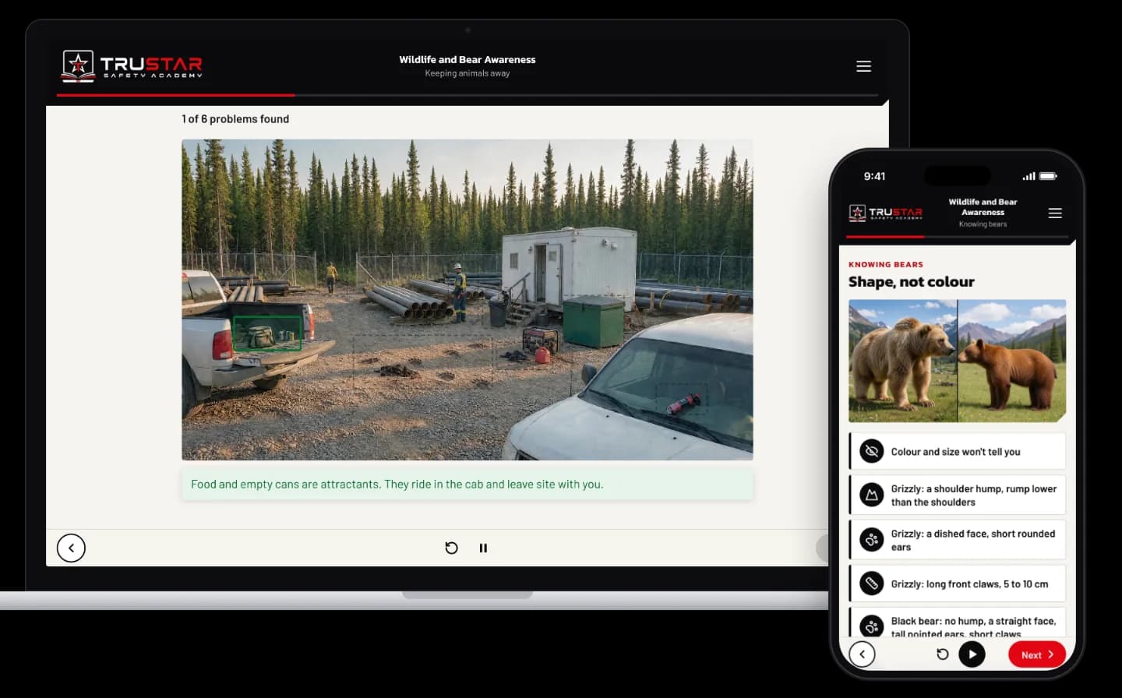Click the TruStar Safety Academy logo on laptop

pyautogui.click(x=132, y=65)
